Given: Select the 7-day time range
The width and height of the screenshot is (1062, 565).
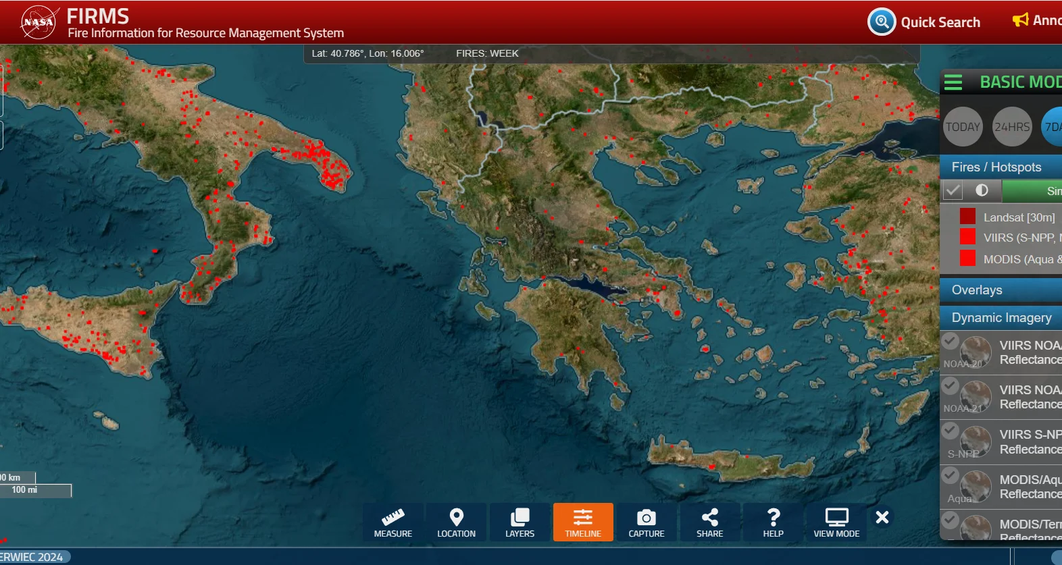Looking at the screenshot, I should (x=1053, y=127).
